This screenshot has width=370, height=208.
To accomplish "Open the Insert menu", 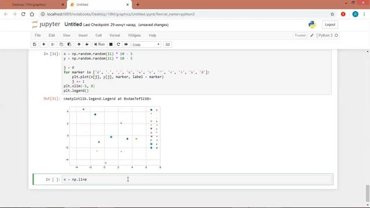I will click(x=83, y=35).
